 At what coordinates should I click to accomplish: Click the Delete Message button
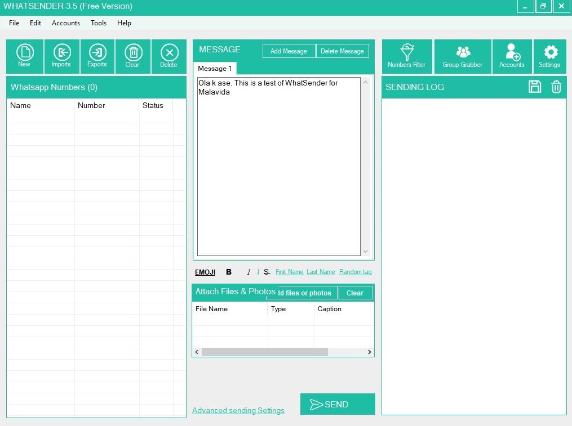(342, 51)
